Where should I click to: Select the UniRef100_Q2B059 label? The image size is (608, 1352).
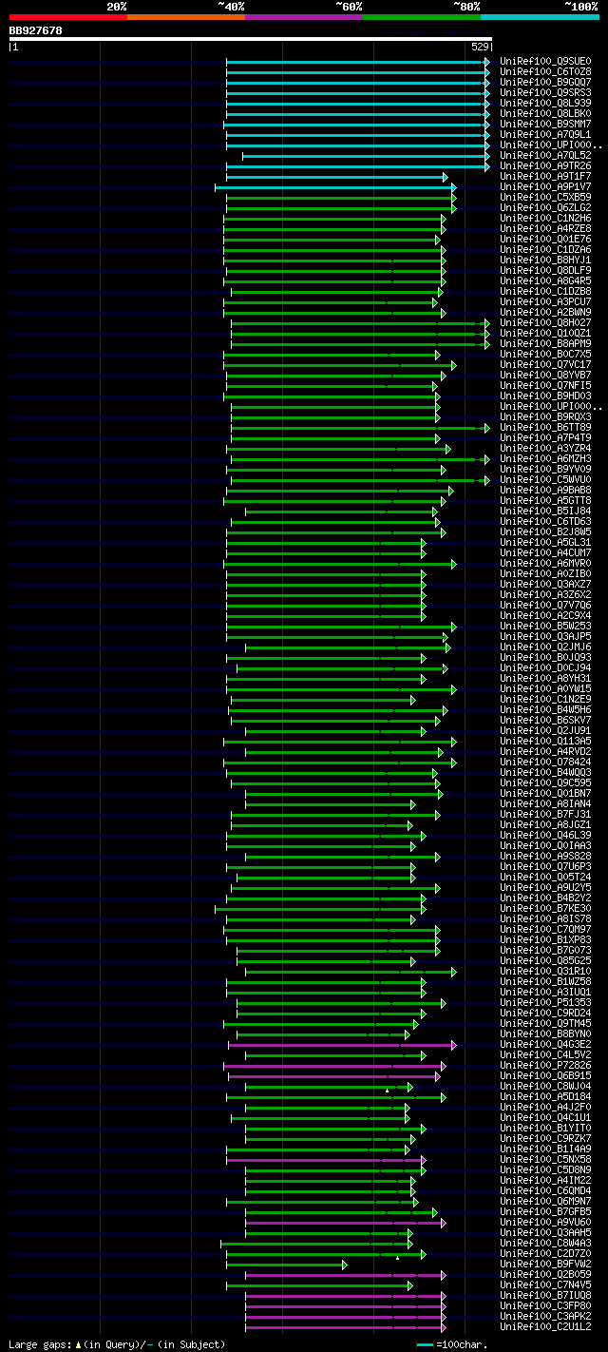(545, 1275)
